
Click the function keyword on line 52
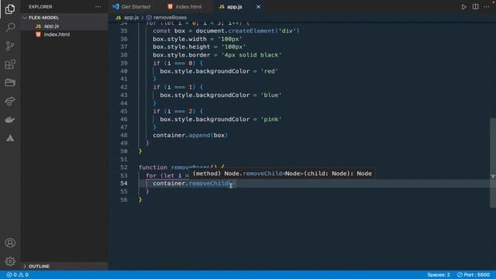(x=153, y=167)
